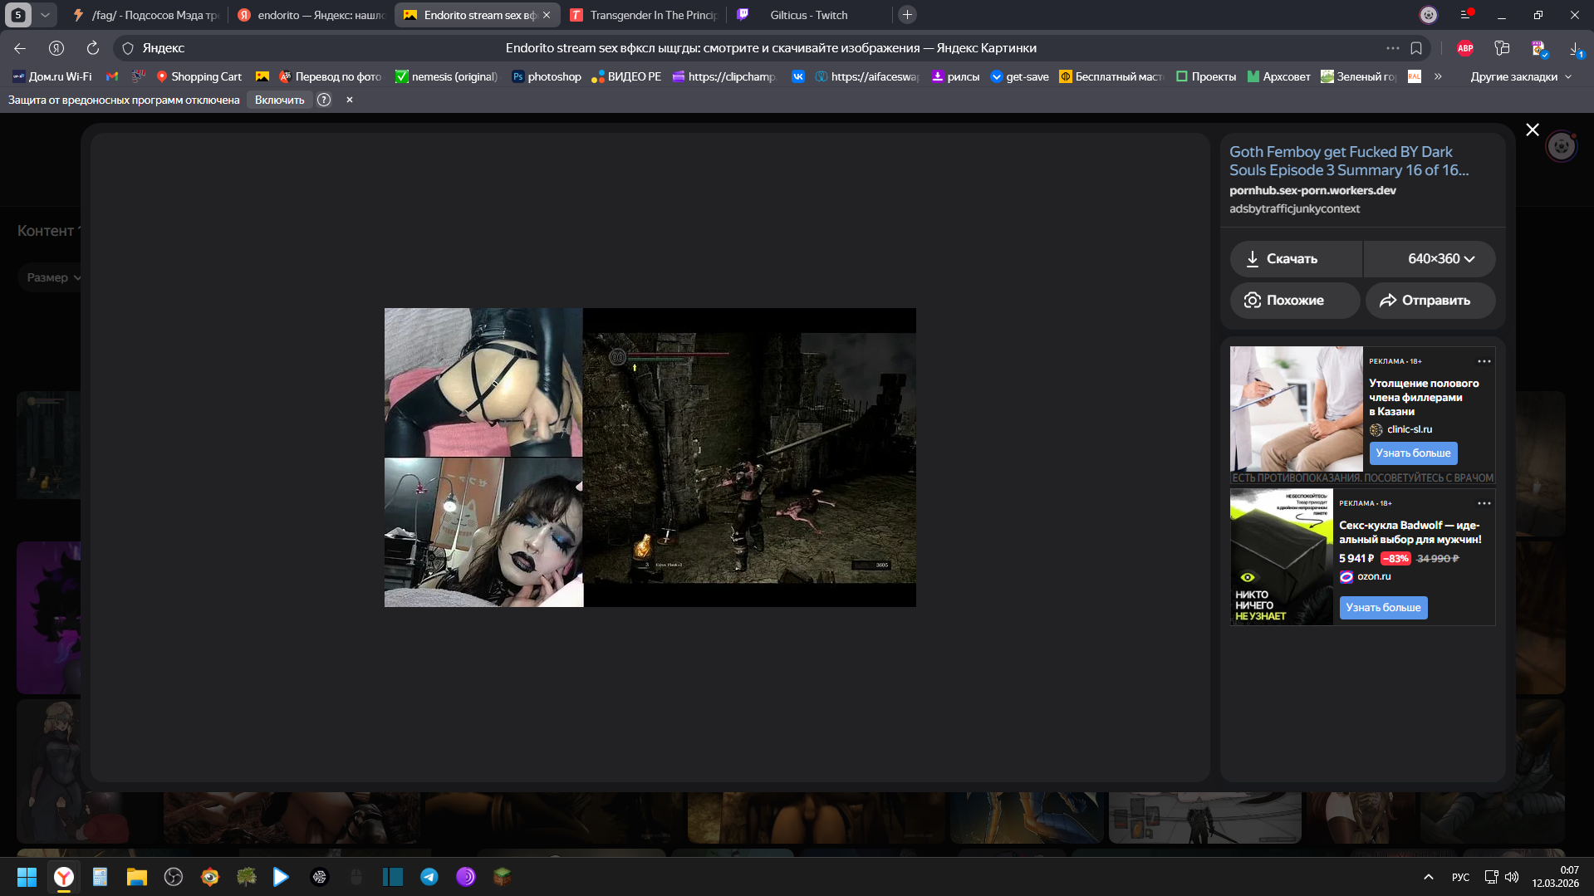Open the ozon.ru ad product image
The image size is (1594, 896).
(x=1282, y=556)
